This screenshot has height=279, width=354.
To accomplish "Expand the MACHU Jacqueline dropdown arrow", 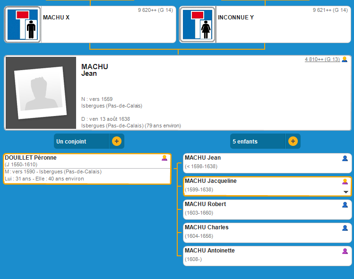I will [x=346, y=192].
